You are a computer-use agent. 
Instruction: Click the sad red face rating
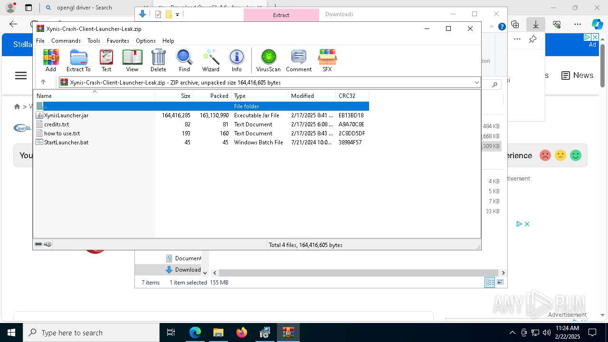tap(545, 155)
